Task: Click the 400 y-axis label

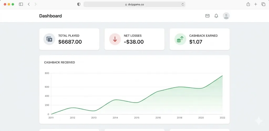Action: point(47,96)
